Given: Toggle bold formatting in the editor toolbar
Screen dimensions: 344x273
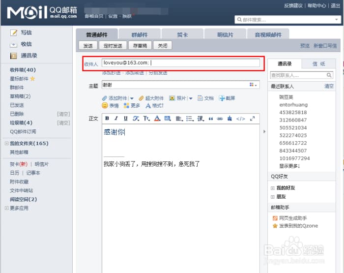Looking at the screenshot, I should (x=107, y=119).
